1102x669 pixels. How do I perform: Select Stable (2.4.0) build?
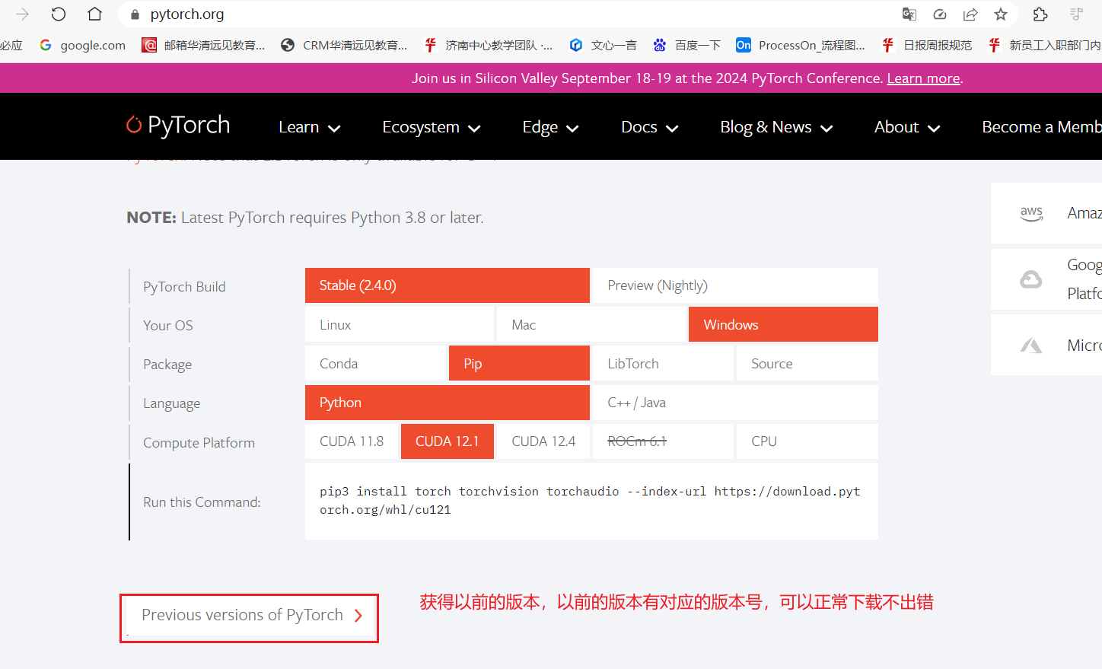point(447,285)
